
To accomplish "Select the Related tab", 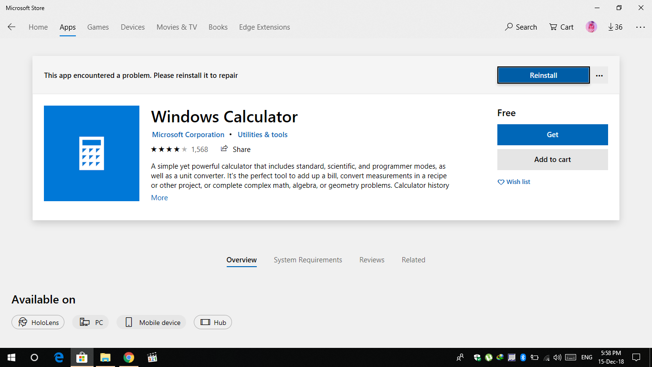I will click(x=413, y=260).
